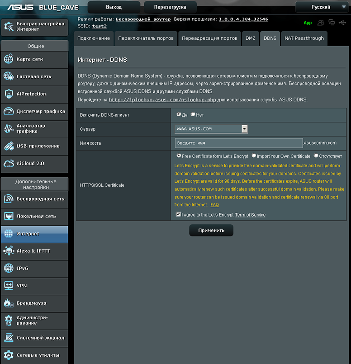
Task: Select the DDNS tab
Action: coord(270,38)
